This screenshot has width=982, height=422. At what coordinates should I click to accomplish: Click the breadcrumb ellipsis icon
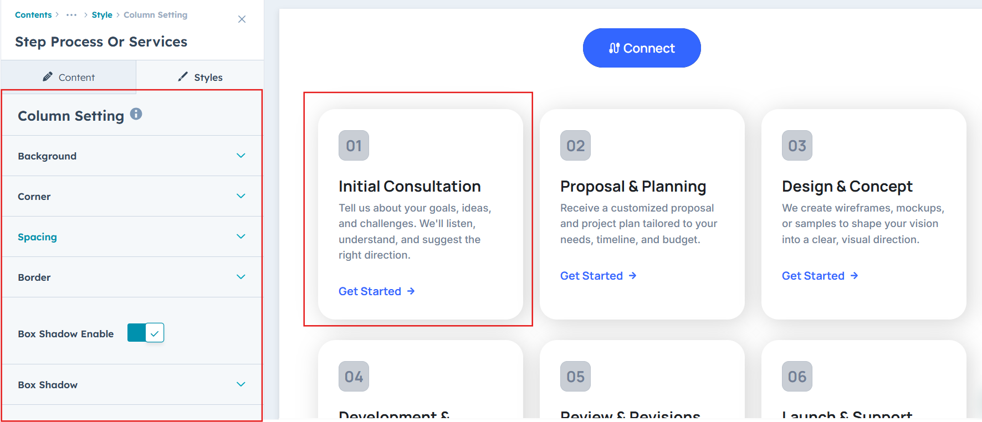click(x=71, y=15)
